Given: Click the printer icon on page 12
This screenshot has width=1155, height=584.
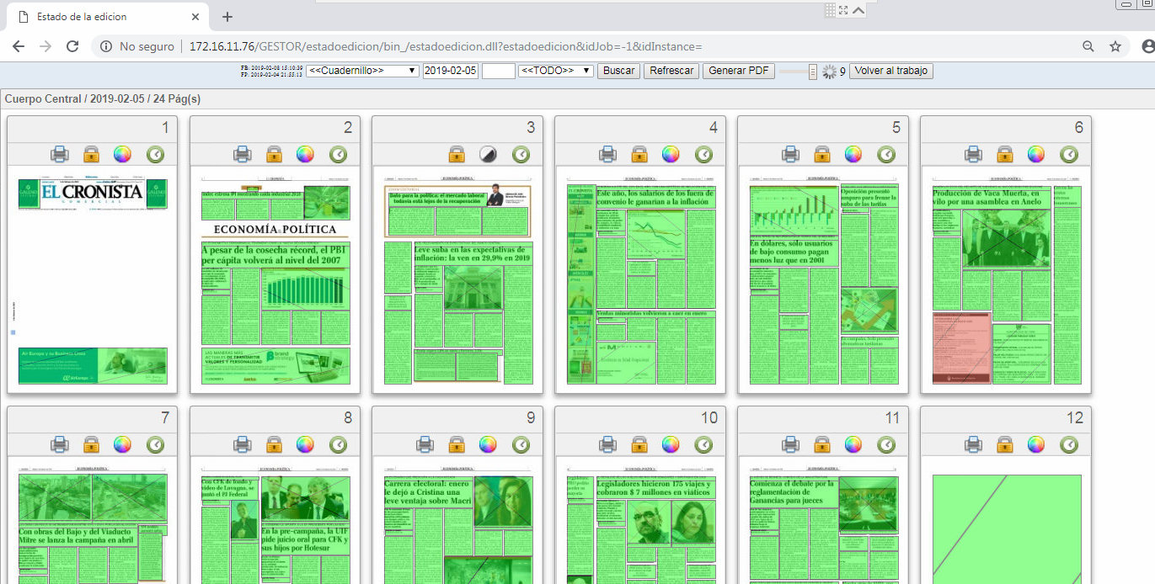Looking at the screenshot, I should tap(973, 444).
